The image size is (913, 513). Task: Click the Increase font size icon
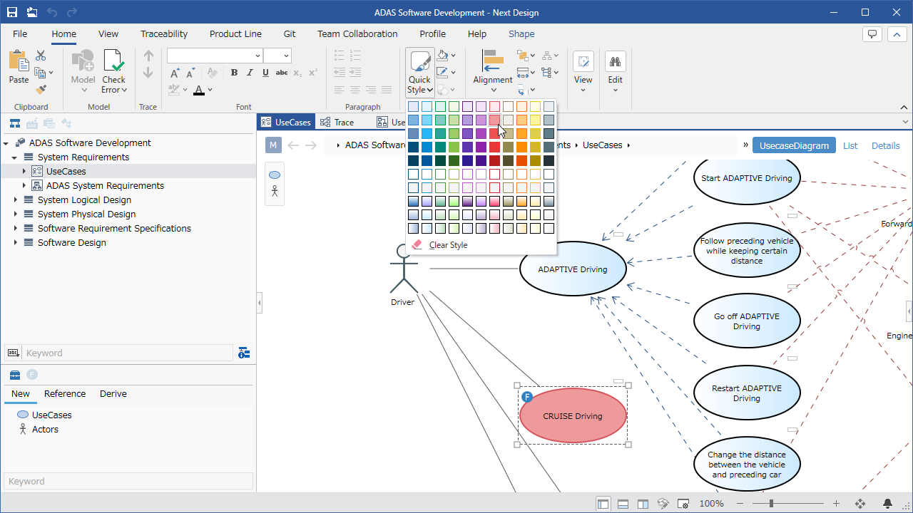click(175, 73)
